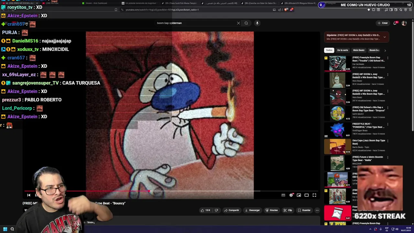
Task: Open the player settings gear
Action: pos(291,195)
